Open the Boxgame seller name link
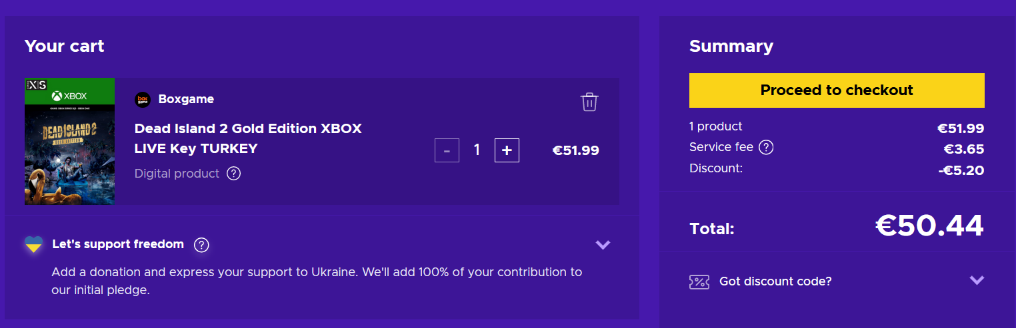 pyautogui.click(x=186, y=100)
